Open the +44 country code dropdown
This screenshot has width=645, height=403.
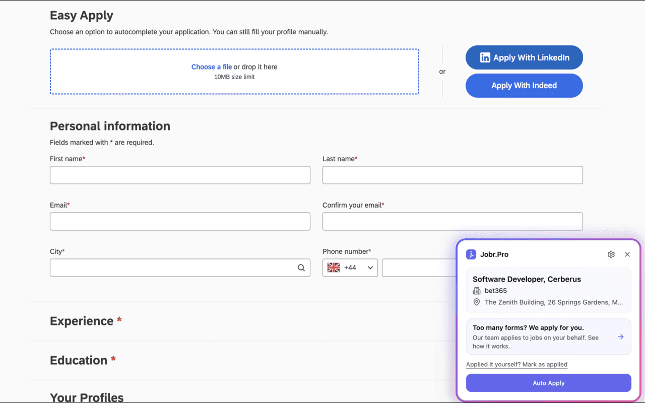[x=350, y=267]
